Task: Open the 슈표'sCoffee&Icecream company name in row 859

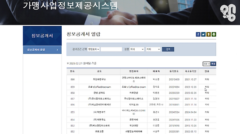Action: (x=100, y=87)
